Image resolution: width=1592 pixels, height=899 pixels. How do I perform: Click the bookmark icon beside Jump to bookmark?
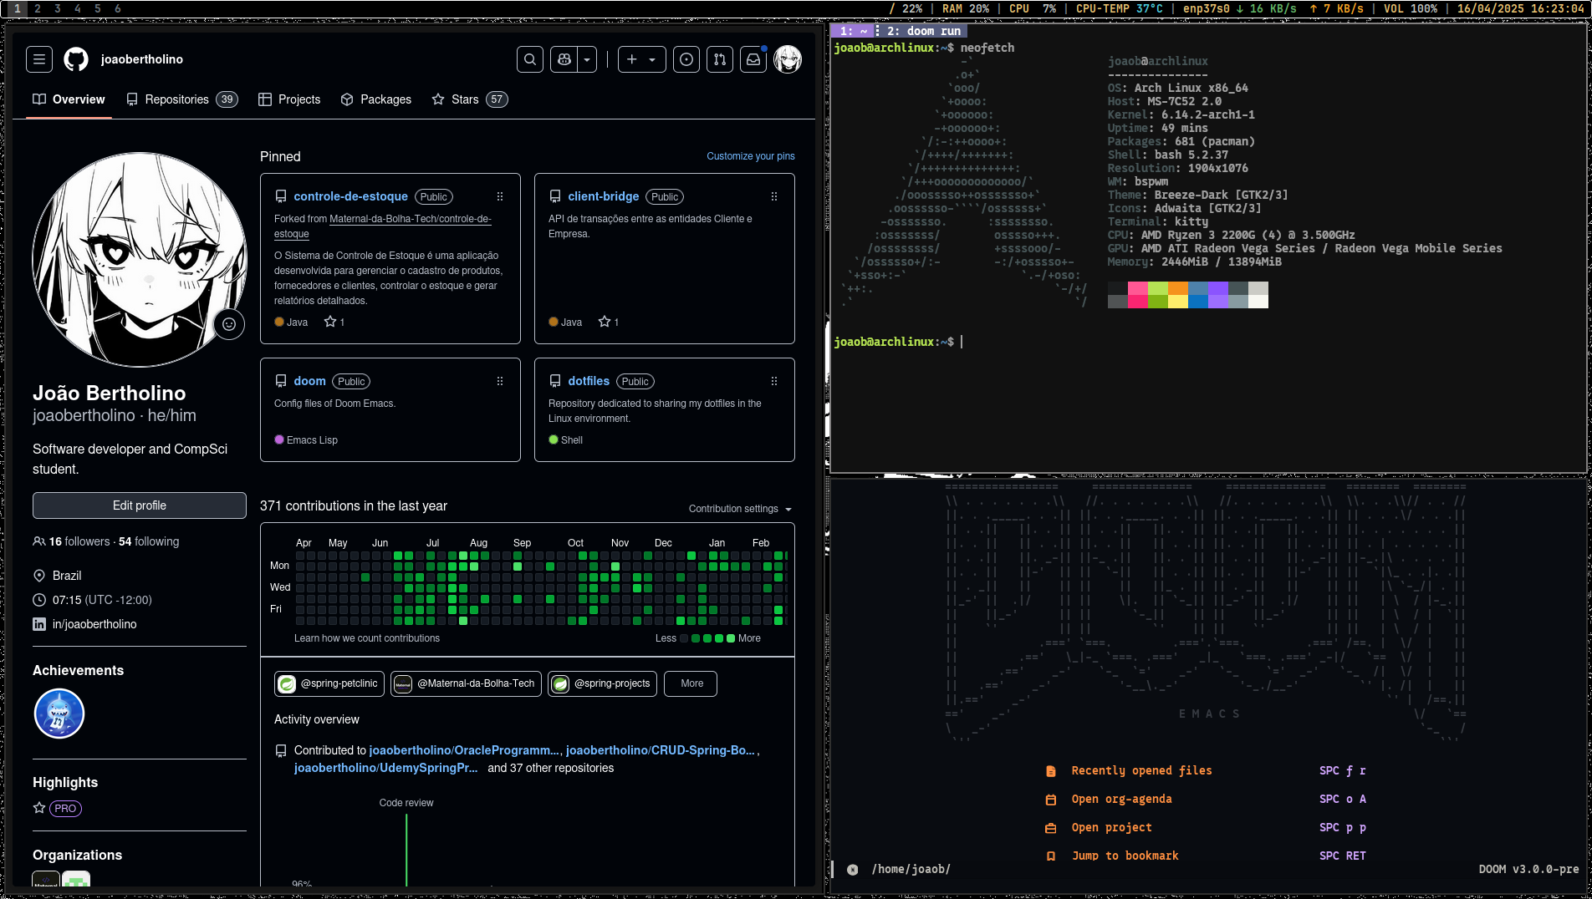click(x=1051, y=856)
